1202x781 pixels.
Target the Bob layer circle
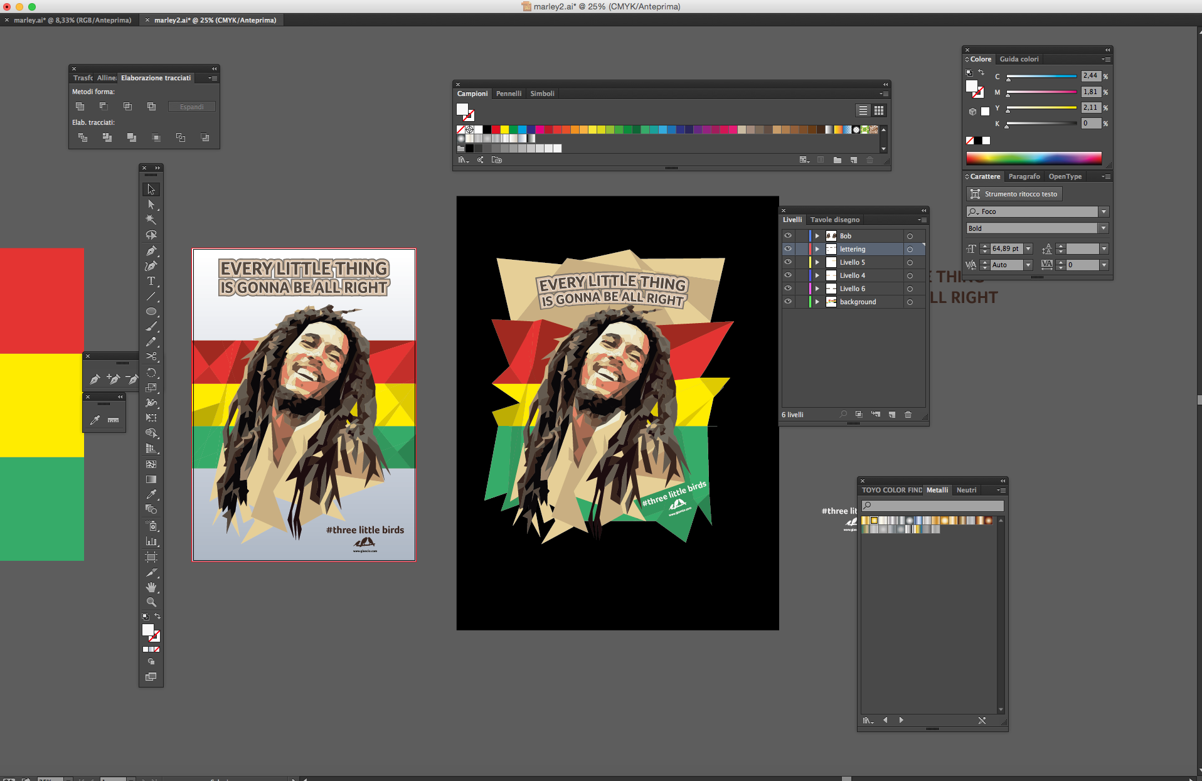tap(910, 236)
